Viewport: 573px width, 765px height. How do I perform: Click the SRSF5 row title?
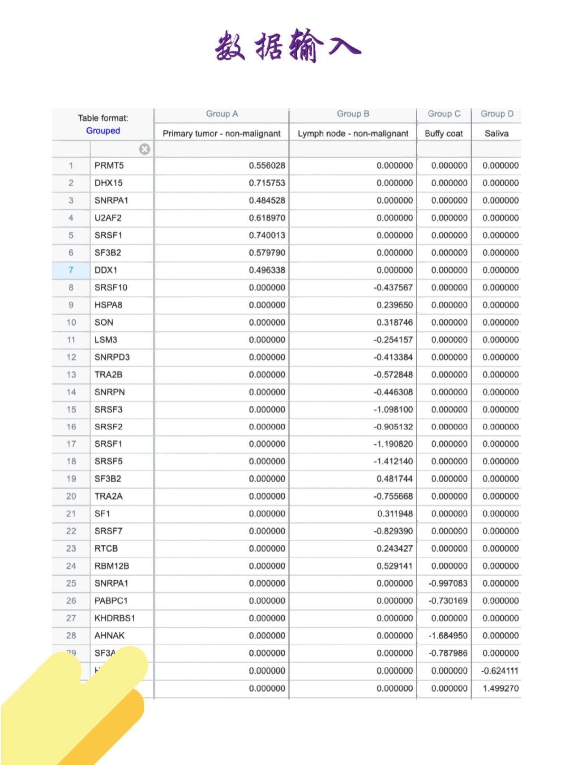108,461
